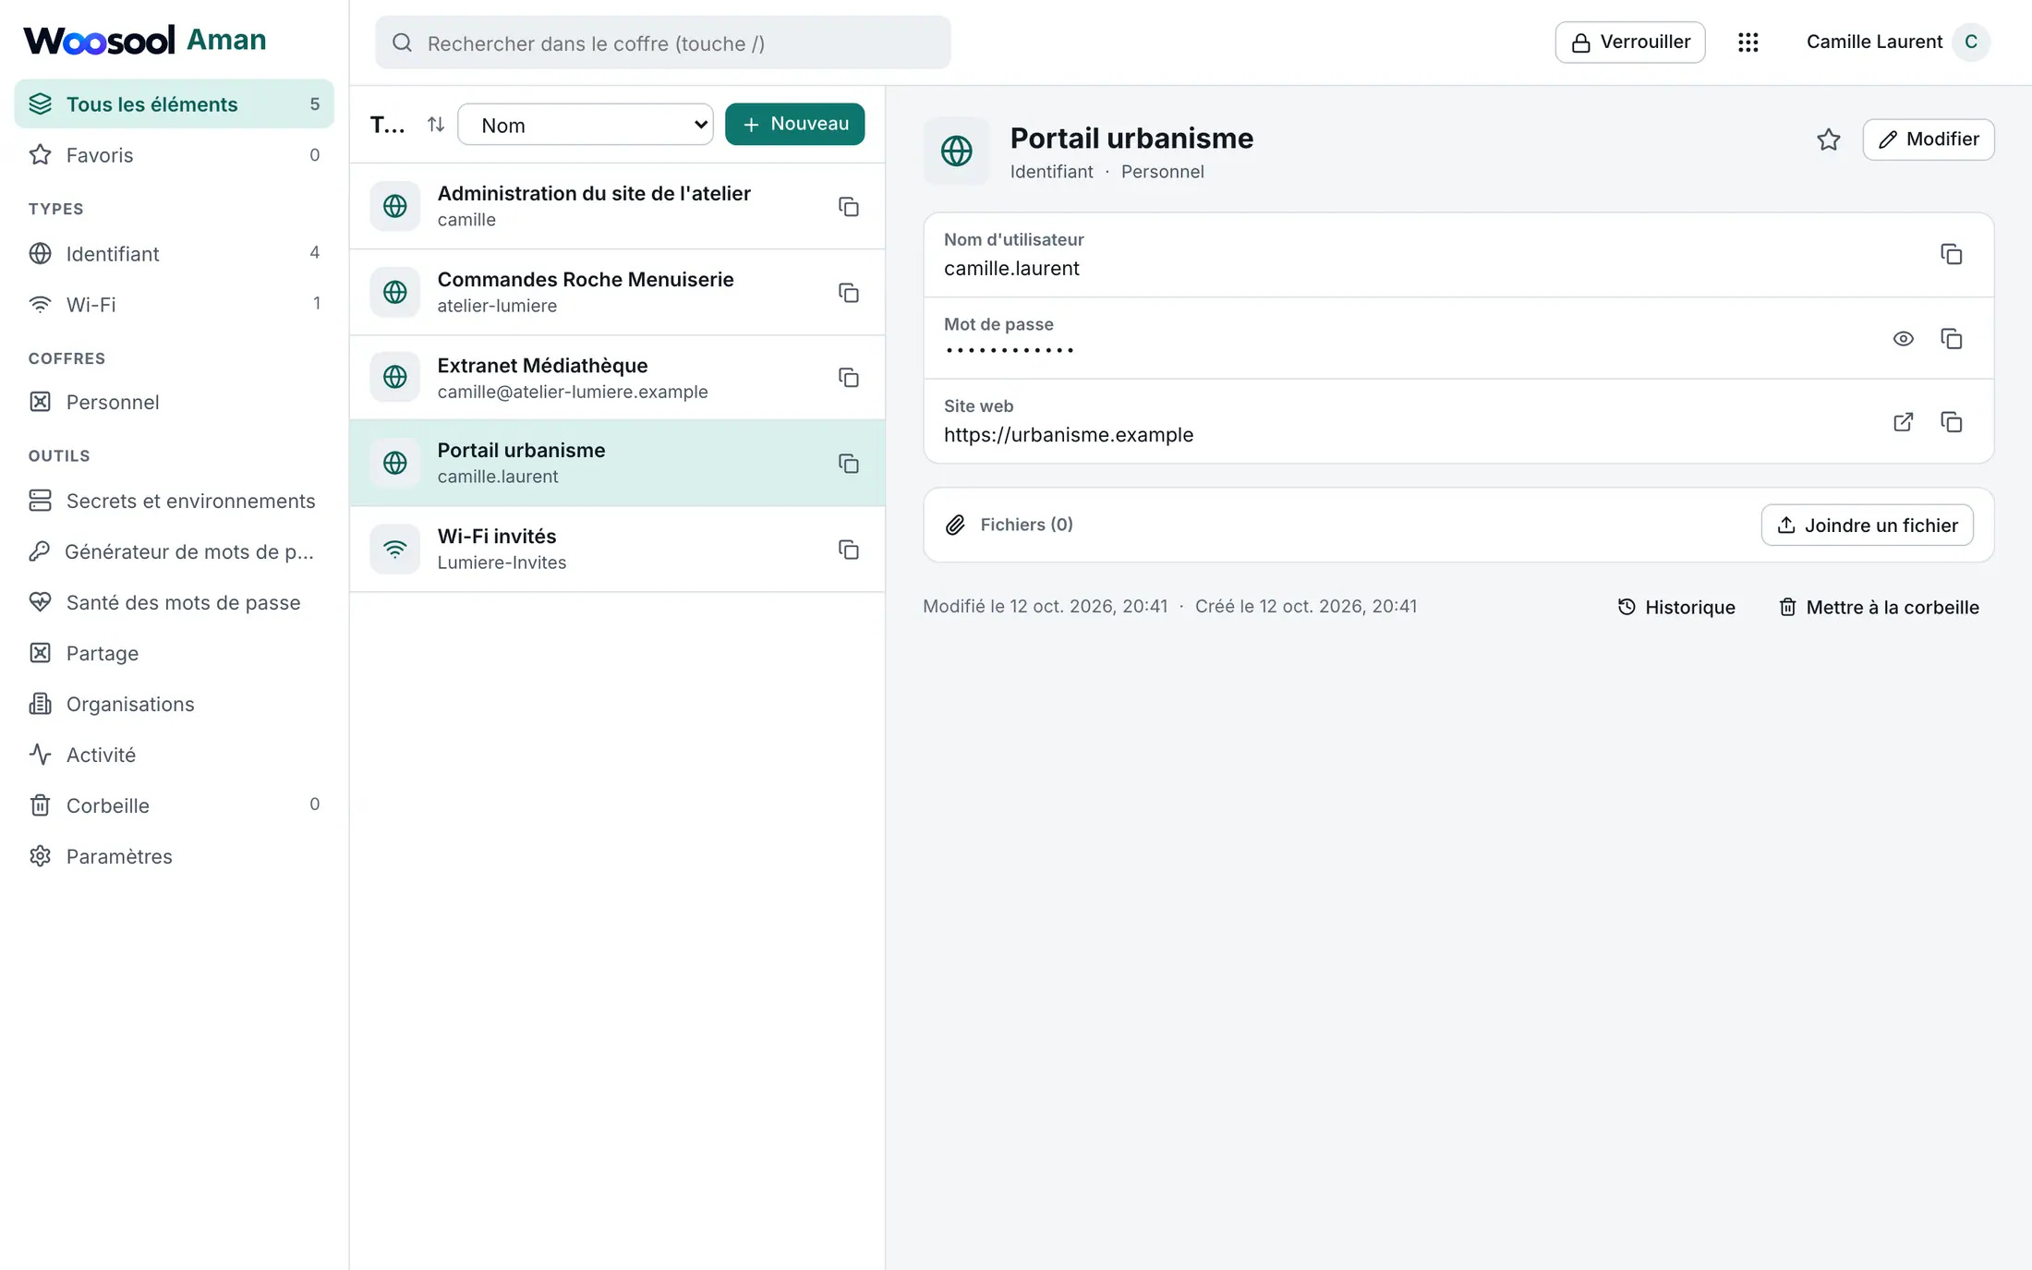Viewport: 2032px width, 1270px height.
Task: Copy the Wi-Fi invités entry
Action: tap(848, 550)
